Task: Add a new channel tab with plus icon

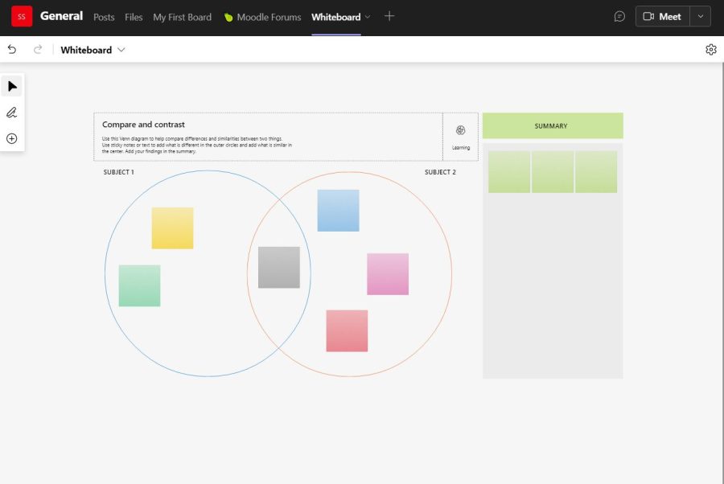Action: point(389,16)
